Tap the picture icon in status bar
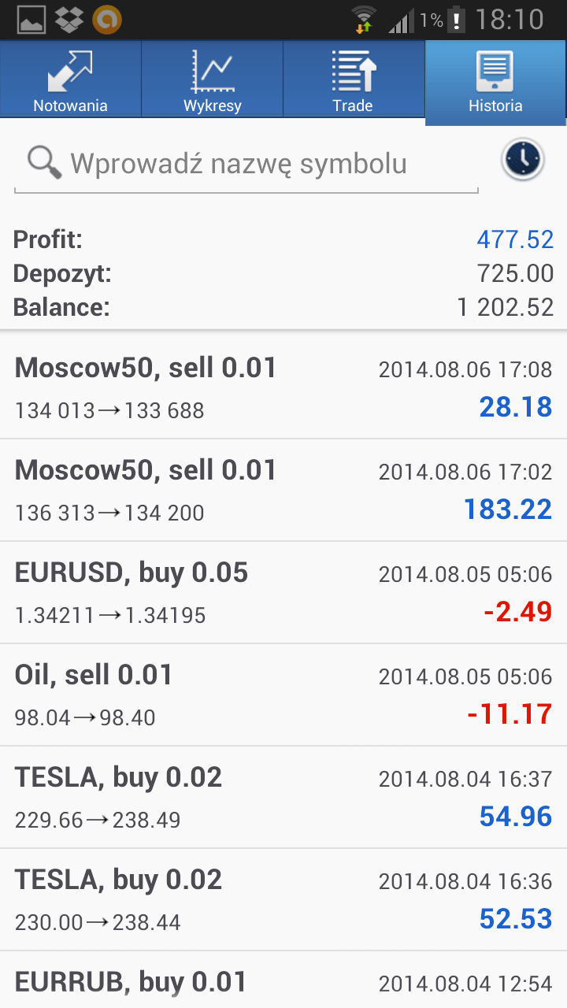The image size is (567, 1008). click(31, 20)
